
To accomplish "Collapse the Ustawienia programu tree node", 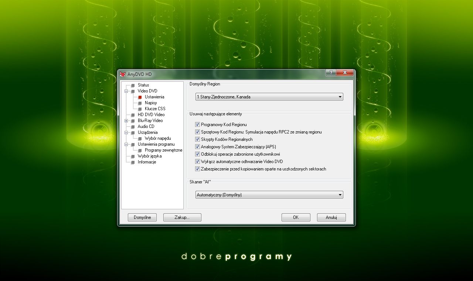I will [x=126, y=144].
